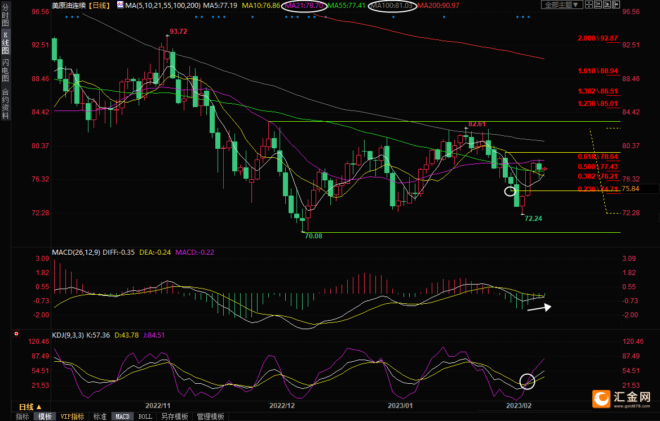Viewport: 660px width, 421px height.
Task: Choose the 标准 template
Action: tap(100, 416)
